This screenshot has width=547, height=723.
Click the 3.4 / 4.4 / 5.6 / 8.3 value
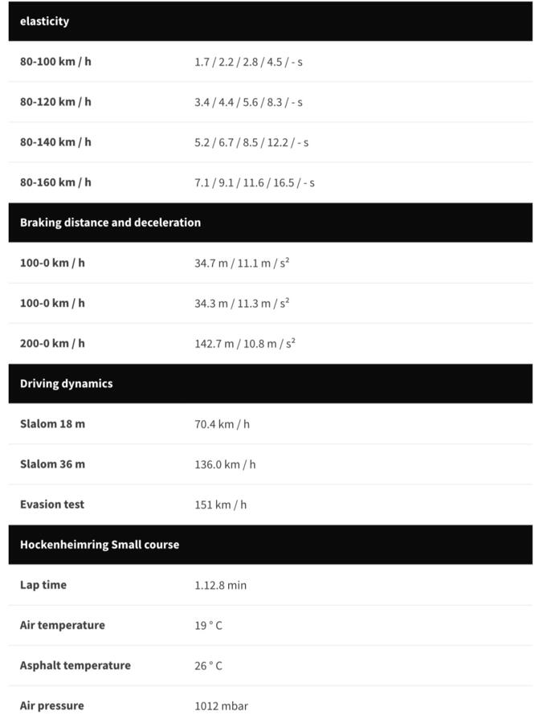point(248,102)
